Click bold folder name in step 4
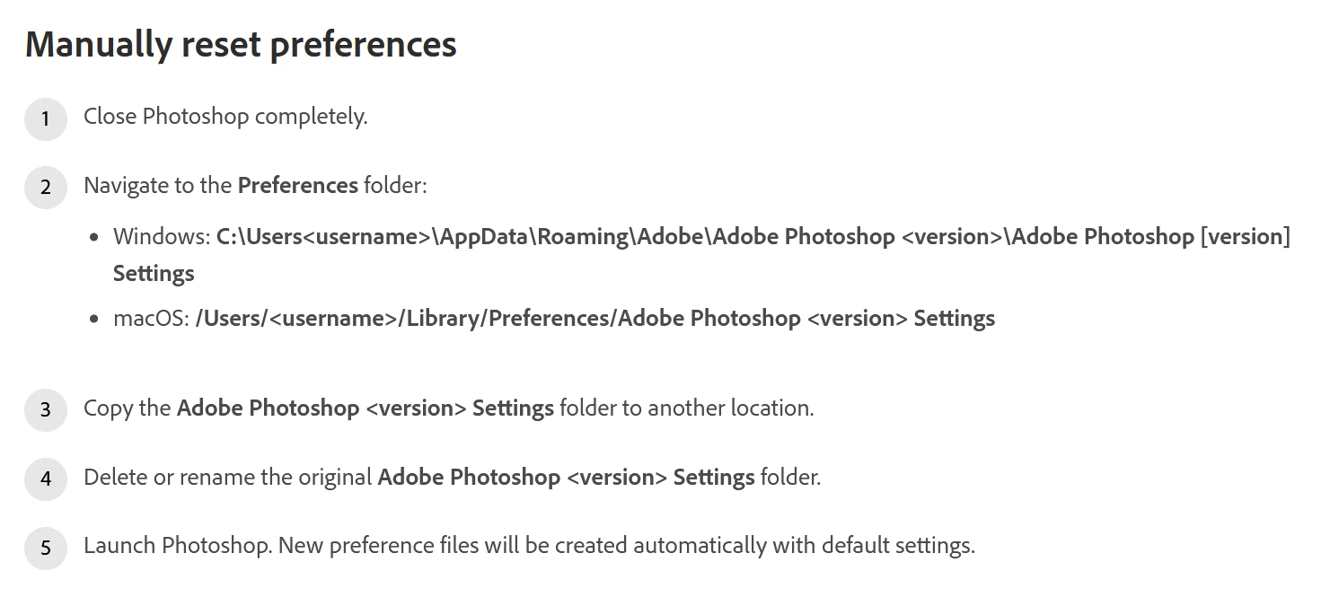 [x=566, y=476]
